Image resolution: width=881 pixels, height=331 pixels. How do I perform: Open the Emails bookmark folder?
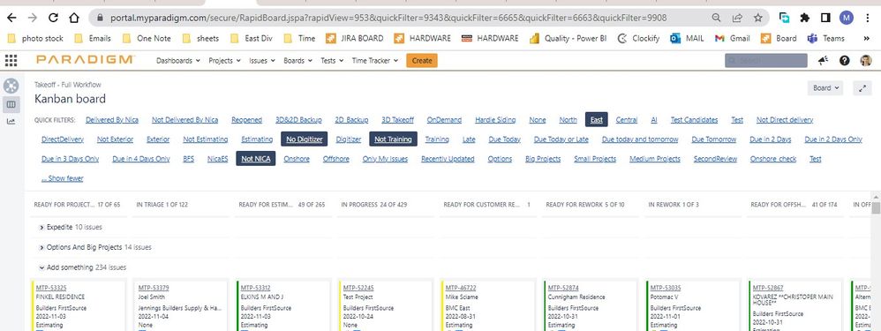[93, 38]
